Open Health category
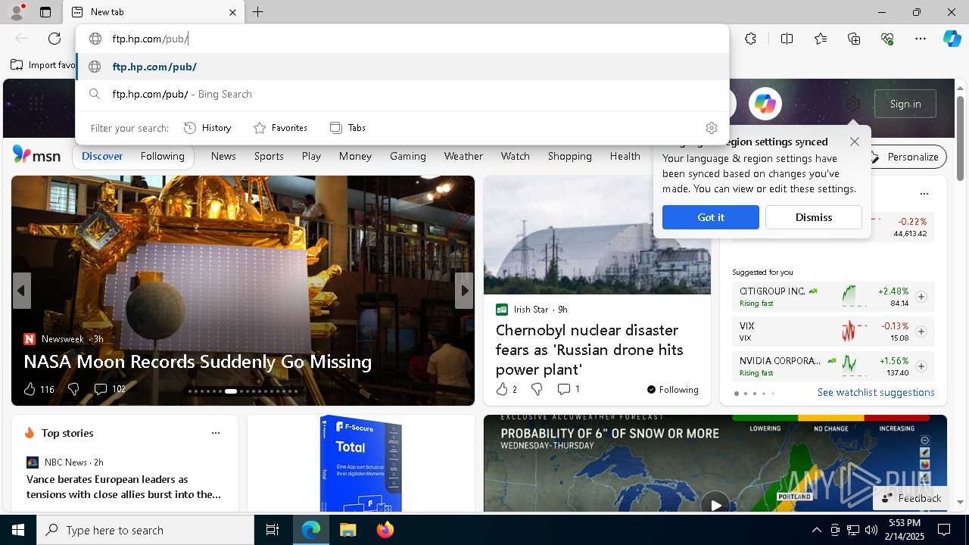This screenshot has width=969, height=545. 625,156
